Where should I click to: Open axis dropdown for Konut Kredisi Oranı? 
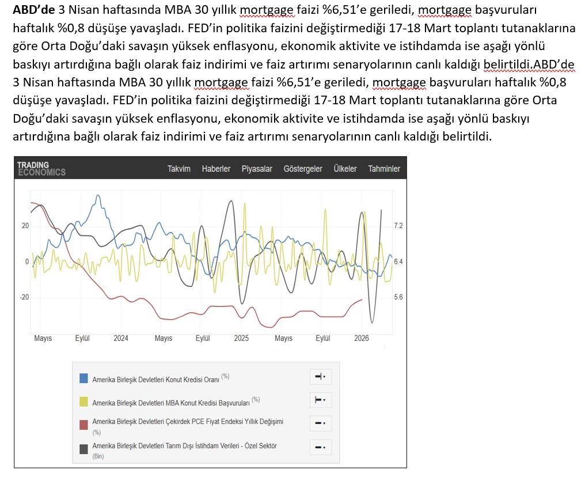[x=320, y=377]
